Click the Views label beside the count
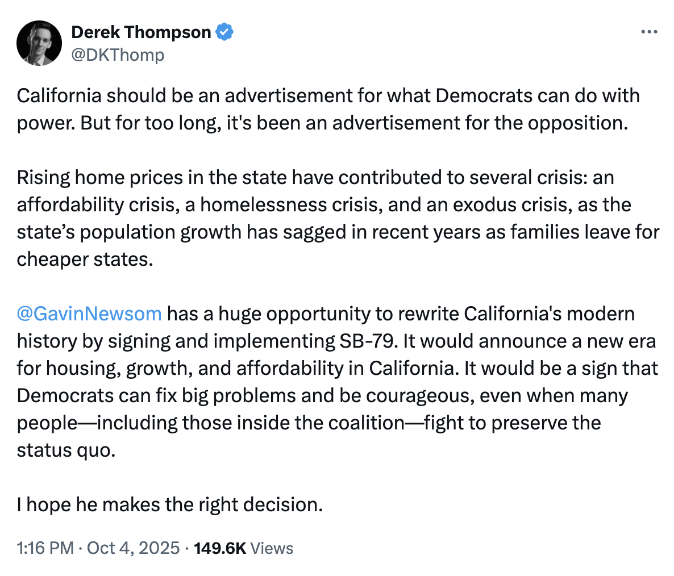The image size is (674, 576). pyautogui.click(x=272, y=548)
